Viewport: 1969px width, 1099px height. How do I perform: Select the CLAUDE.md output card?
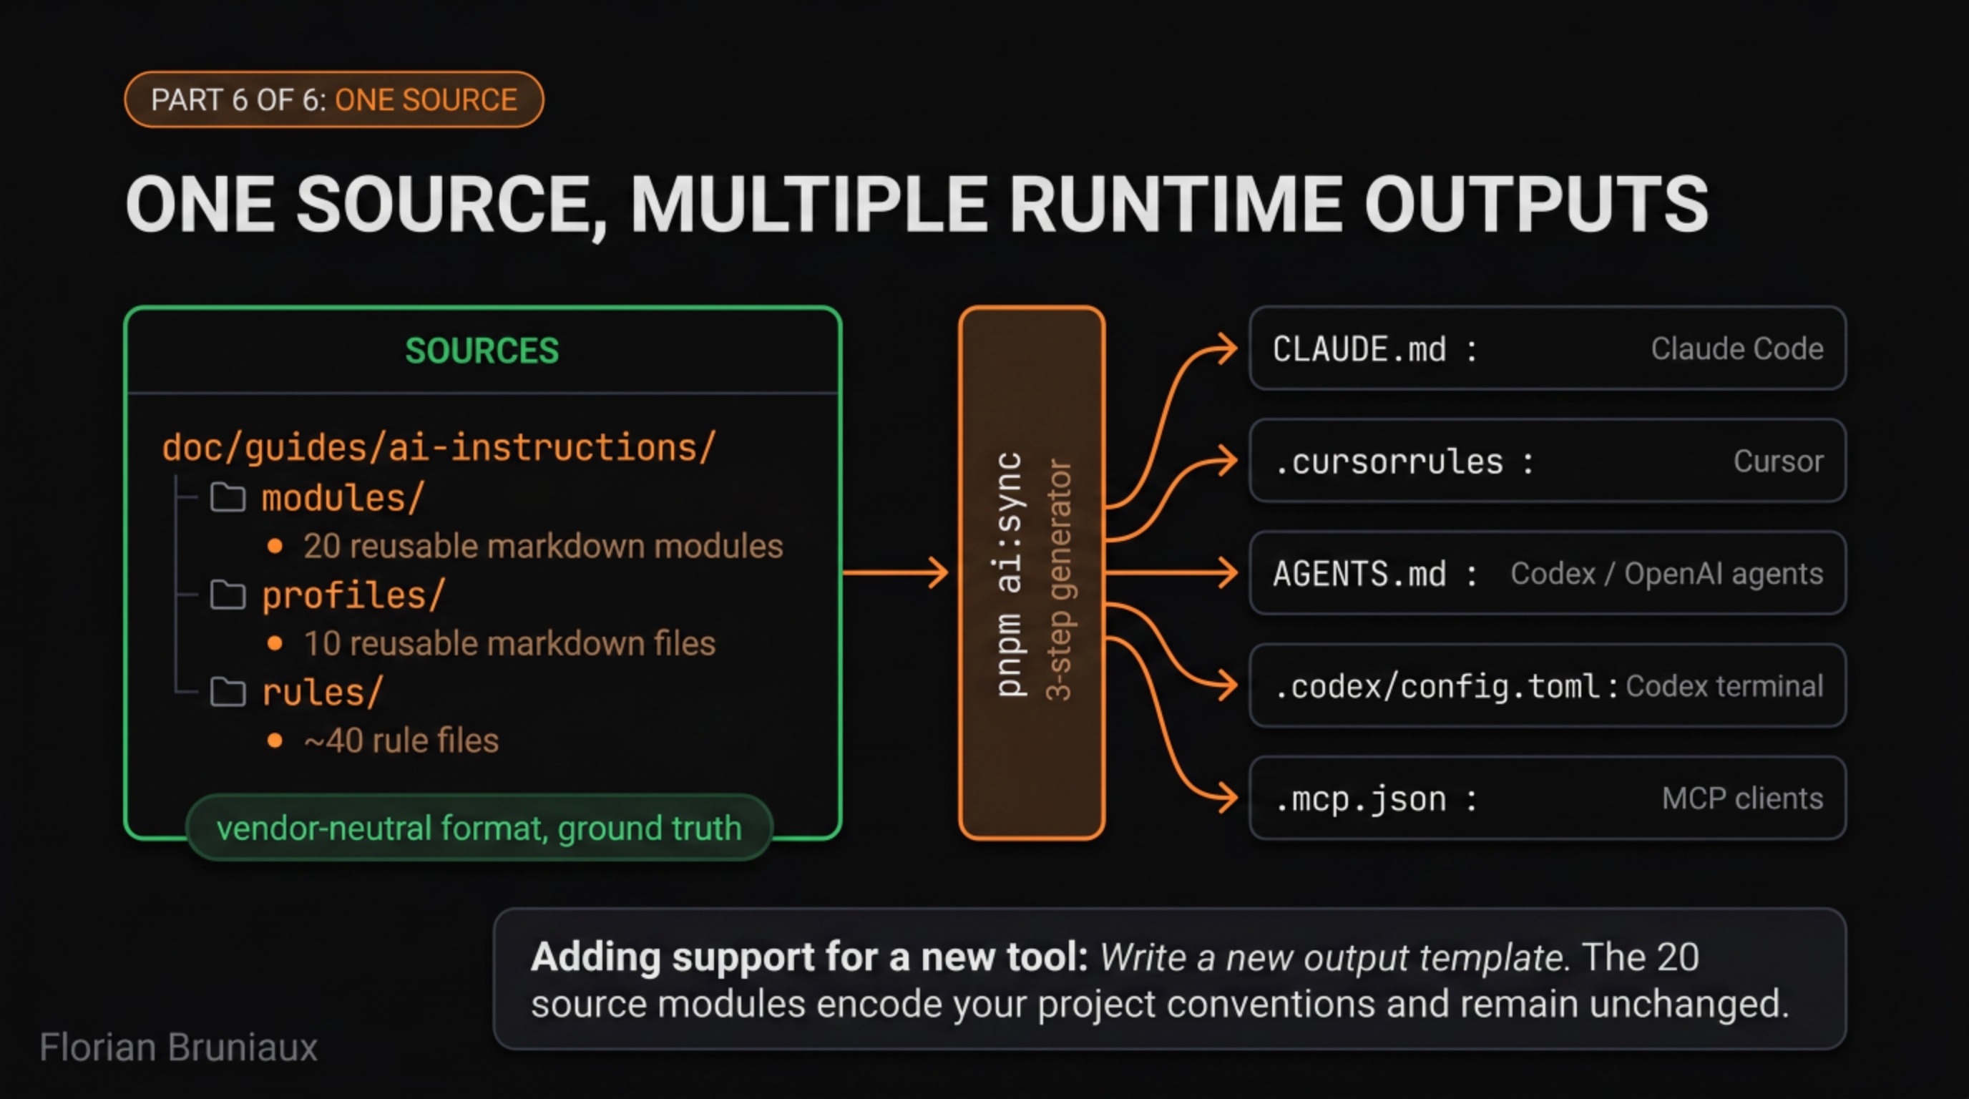1548,348
